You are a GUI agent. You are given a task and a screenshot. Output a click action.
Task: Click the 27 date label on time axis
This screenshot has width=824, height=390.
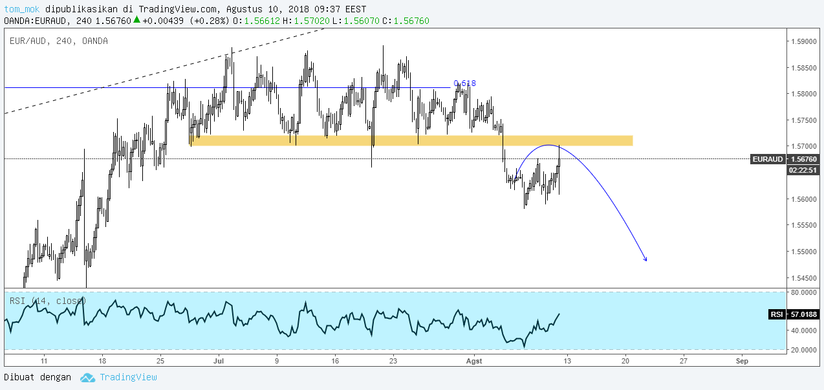(684, 362)
